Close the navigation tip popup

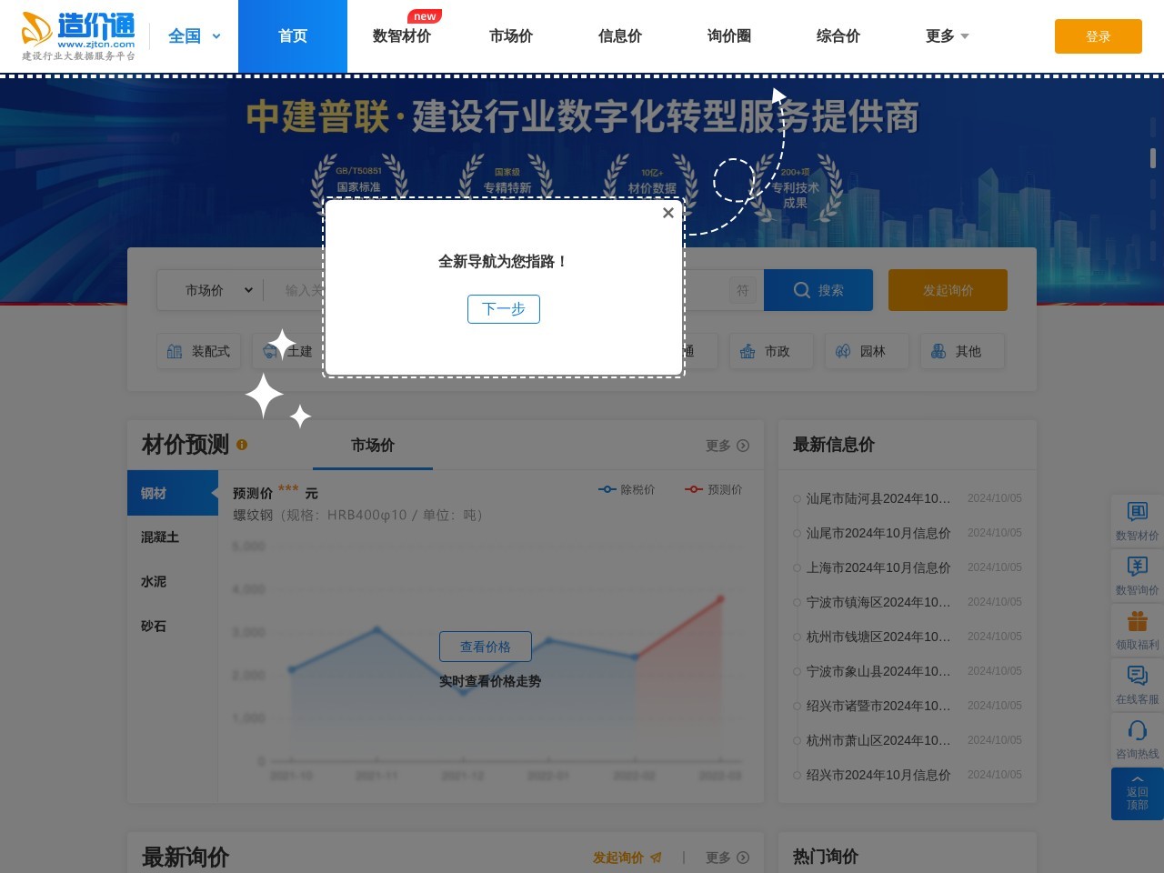668,213
